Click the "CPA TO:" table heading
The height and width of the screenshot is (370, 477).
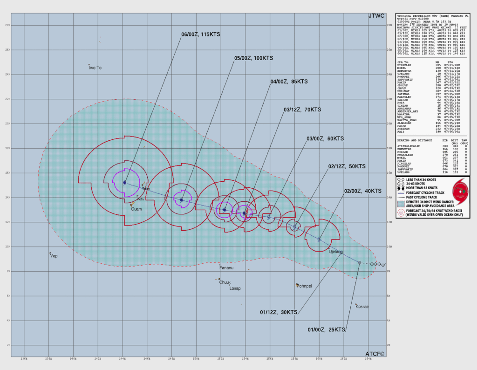click(x=403, y=62)
